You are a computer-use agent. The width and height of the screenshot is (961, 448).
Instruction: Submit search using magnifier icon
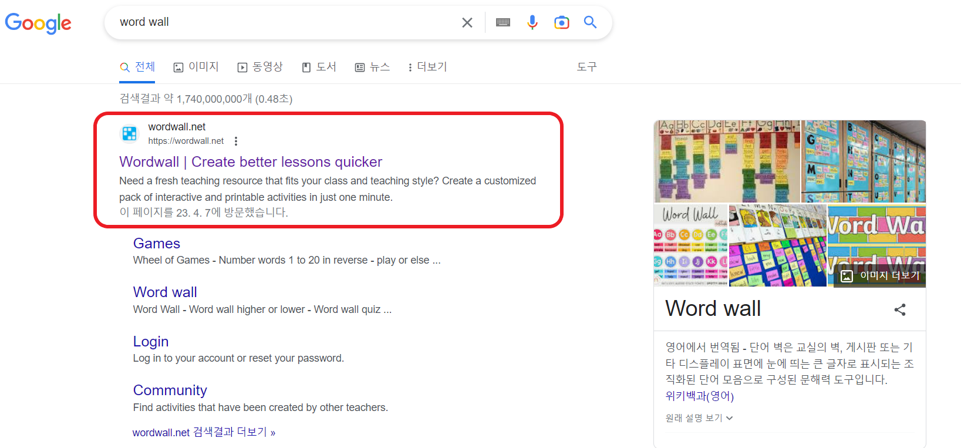coord(591,22)
